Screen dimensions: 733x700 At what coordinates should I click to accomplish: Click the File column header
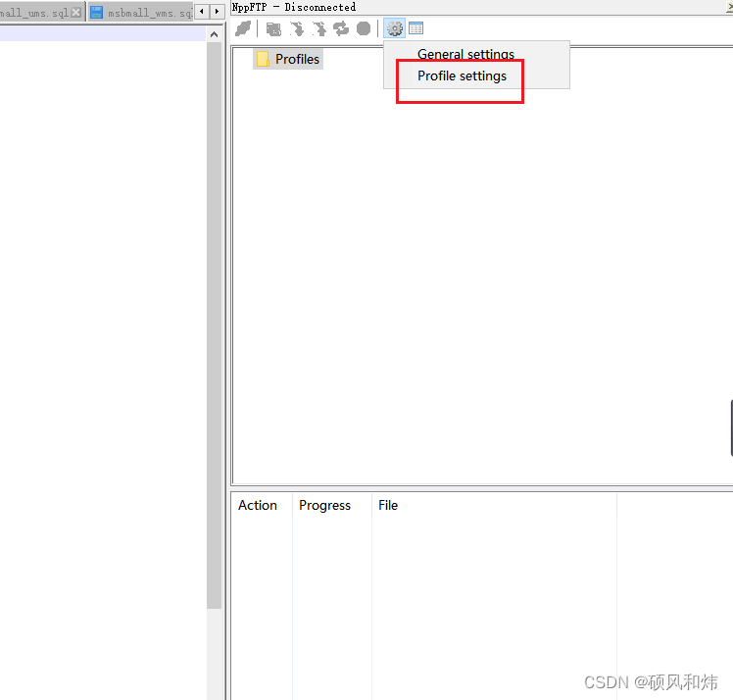click(x=494, y=506)
